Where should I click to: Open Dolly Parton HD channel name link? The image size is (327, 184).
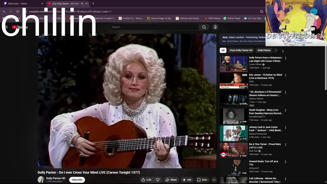click(56, 178)
